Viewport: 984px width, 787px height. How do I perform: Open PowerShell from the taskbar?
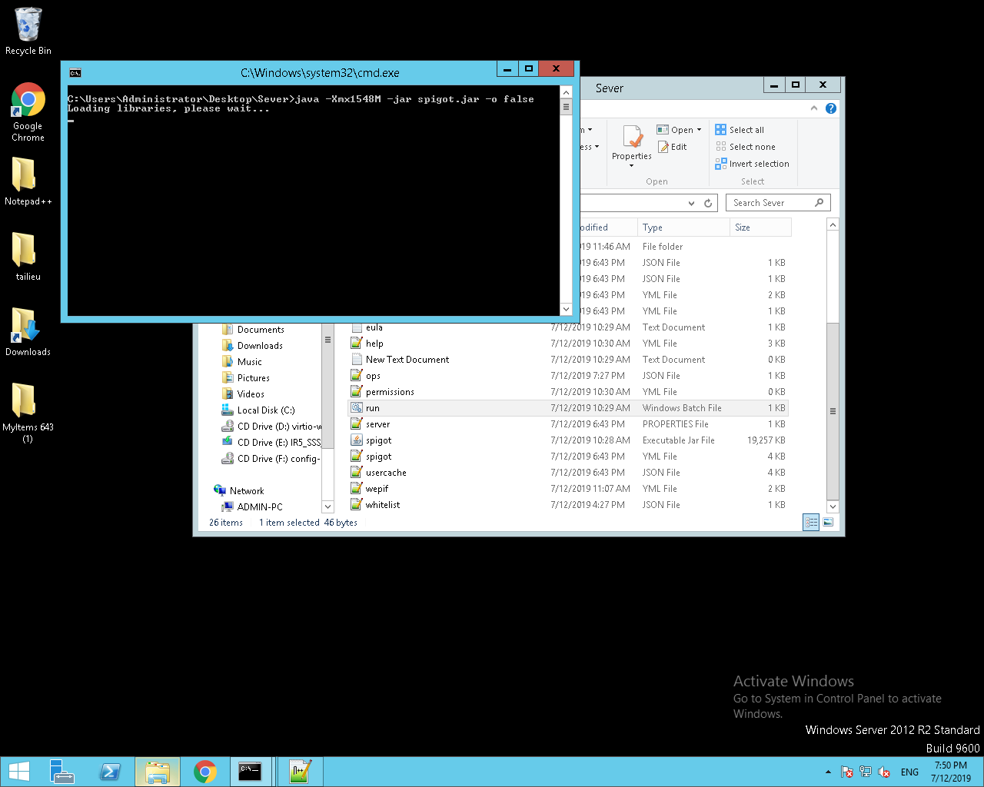110,772
